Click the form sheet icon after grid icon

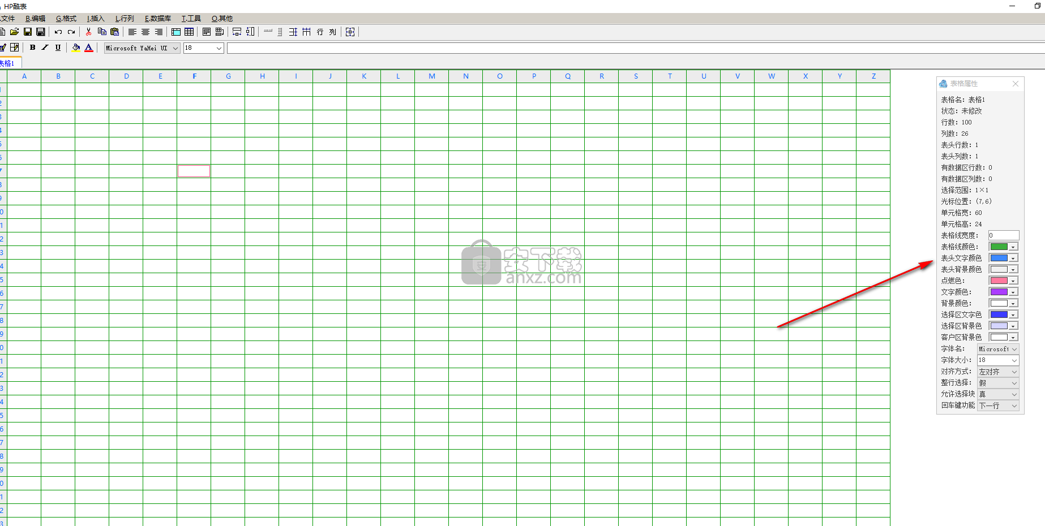point(207,32)
